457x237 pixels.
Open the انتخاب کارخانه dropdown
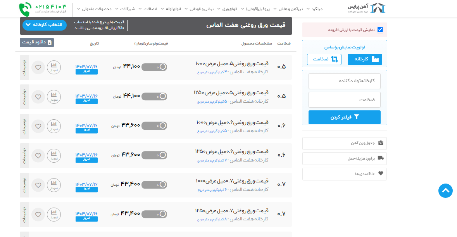[44, 25]
